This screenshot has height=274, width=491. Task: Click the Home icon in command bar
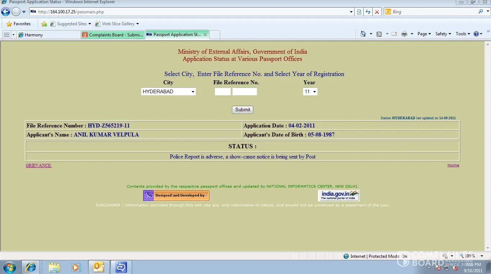coord(363,34)
